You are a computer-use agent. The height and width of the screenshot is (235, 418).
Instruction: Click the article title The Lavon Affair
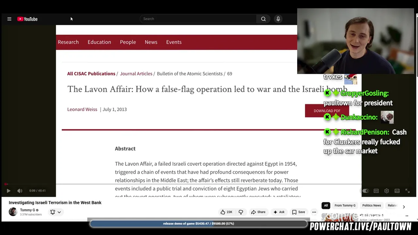coord(207,89)
